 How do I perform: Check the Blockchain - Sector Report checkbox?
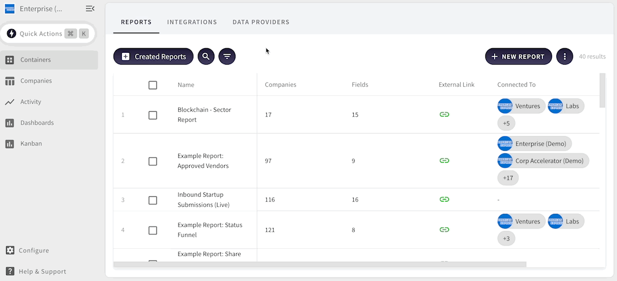pos(153,115)
